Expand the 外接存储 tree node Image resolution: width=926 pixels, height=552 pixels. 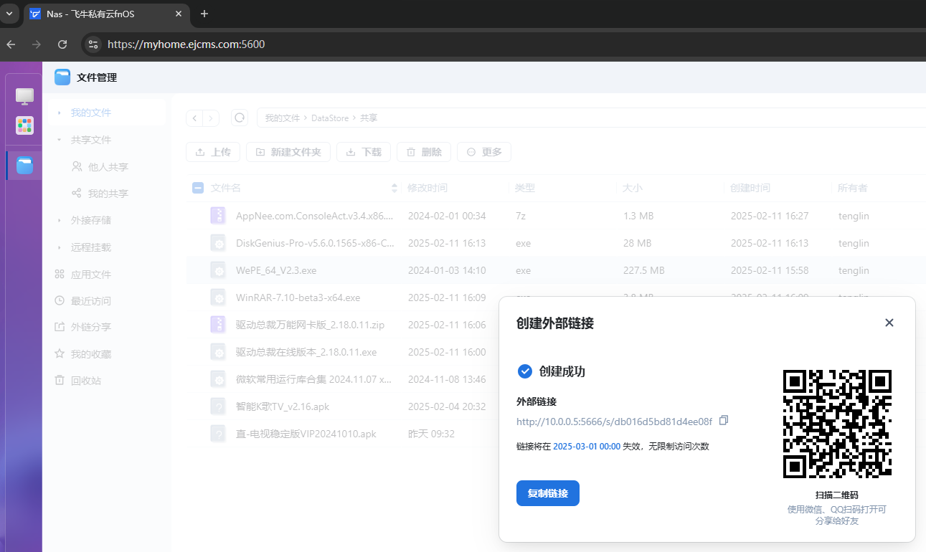pyautogui.click(x=60, y=221)
